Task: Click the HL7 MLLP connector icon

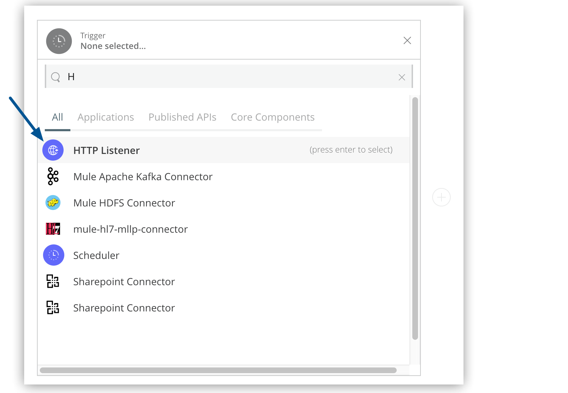Action: (x=53, y=229)
